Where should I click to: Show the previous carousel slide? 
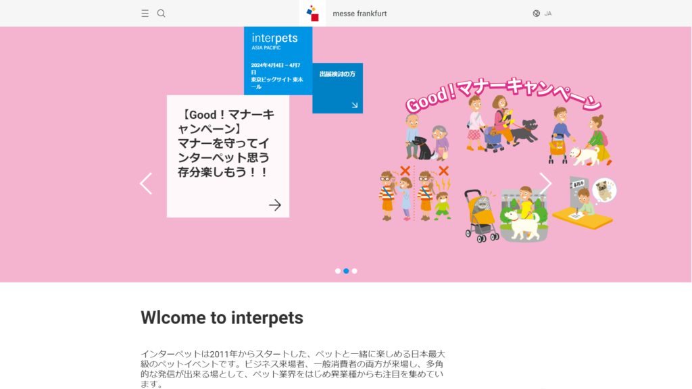(x=146, y=184)
